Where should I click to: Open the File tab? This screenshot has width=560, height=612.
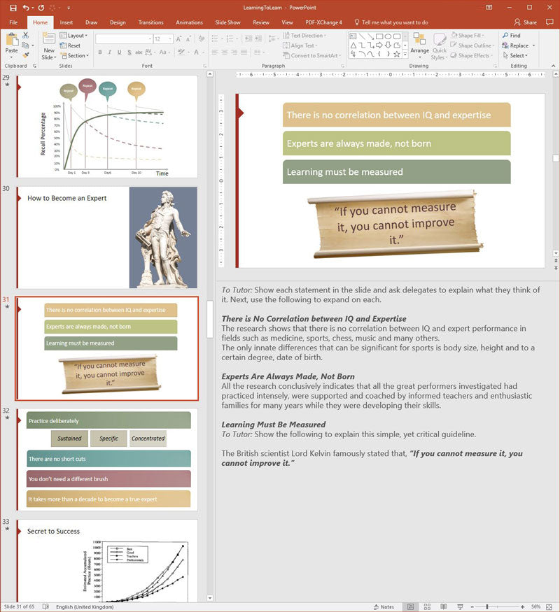(13, 22)
